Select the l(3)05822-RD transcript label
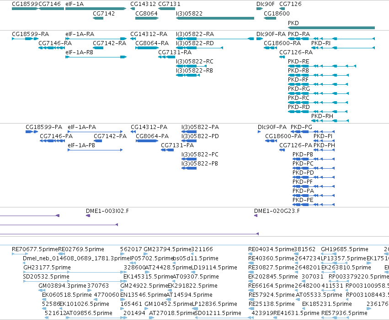 [195, 43]
